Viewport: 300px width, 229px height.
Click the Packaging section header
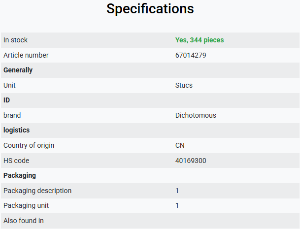20,176
